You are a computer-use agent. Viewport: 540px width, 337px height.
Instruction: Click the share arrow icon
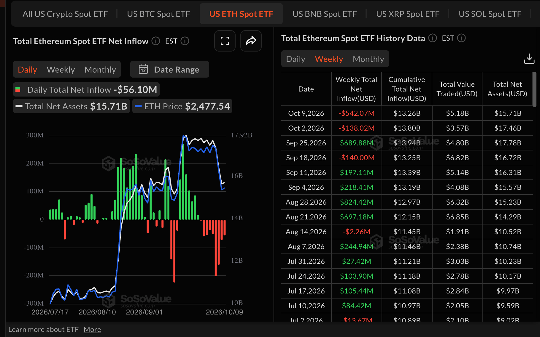point(251,41)
